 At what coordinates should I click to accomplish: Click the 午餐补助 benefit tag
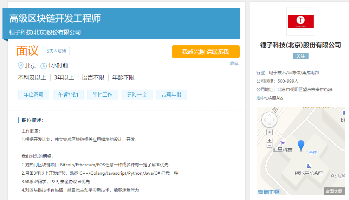[x=68, y=95]
